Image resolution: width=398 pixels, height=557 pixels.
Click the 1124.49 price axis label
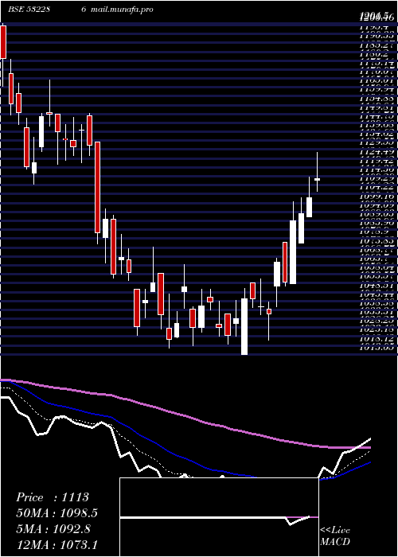pyautogui.click(x=377, y=153)
